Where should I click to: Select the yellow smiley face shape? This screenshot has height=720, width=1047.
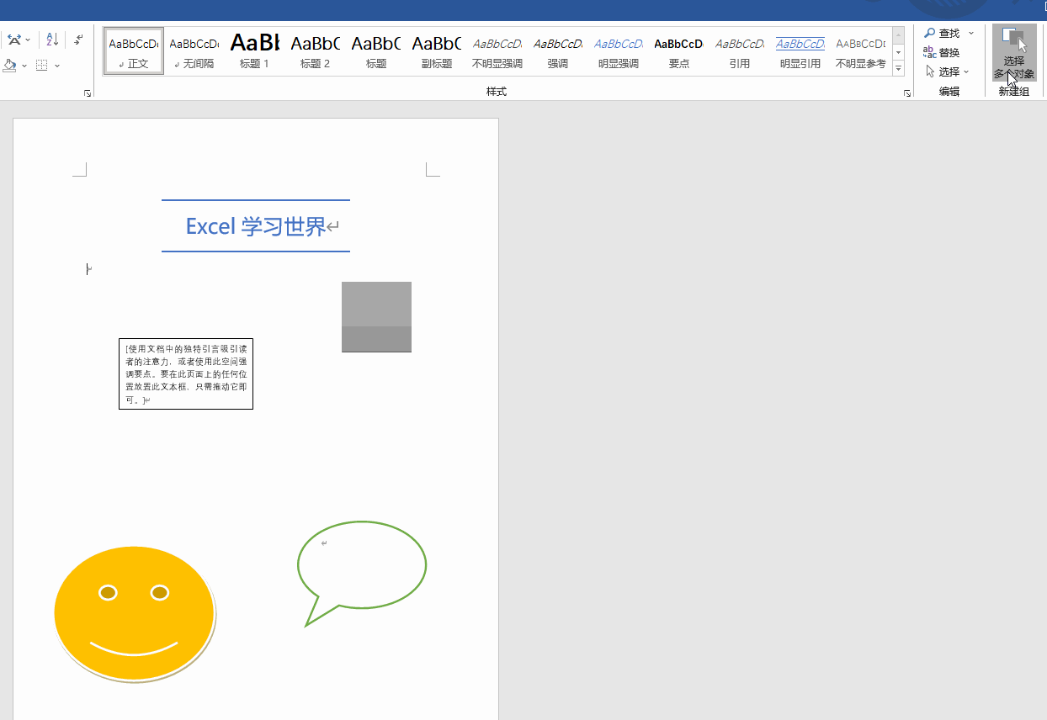click(135, 614)
